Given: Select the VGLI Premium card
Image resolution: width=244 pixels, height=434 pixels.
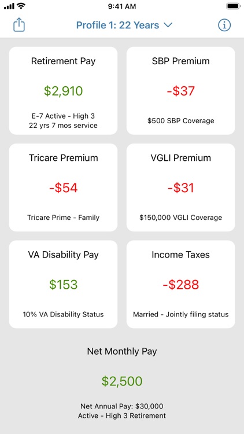Looking at the screenshot, I should [x=180, y=187].
